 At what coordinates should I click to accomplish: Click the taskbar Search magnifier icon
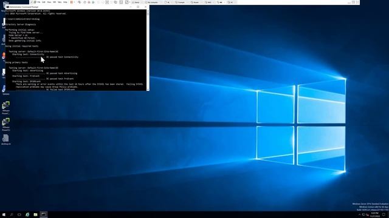pos(12,214)
